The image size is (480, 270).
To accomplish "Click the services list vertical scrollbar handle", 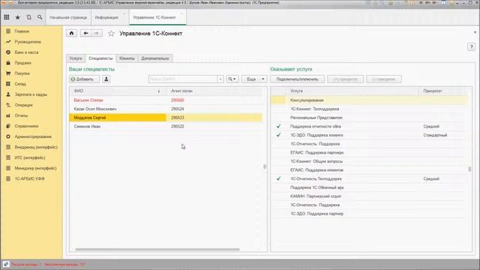I will point(469,169).
